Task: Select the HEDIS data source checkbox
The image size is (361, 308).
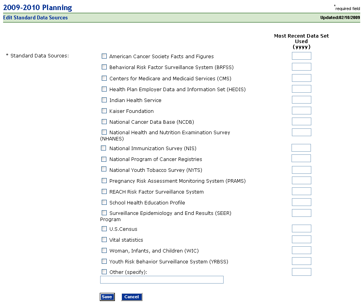Action: point(104,89)
